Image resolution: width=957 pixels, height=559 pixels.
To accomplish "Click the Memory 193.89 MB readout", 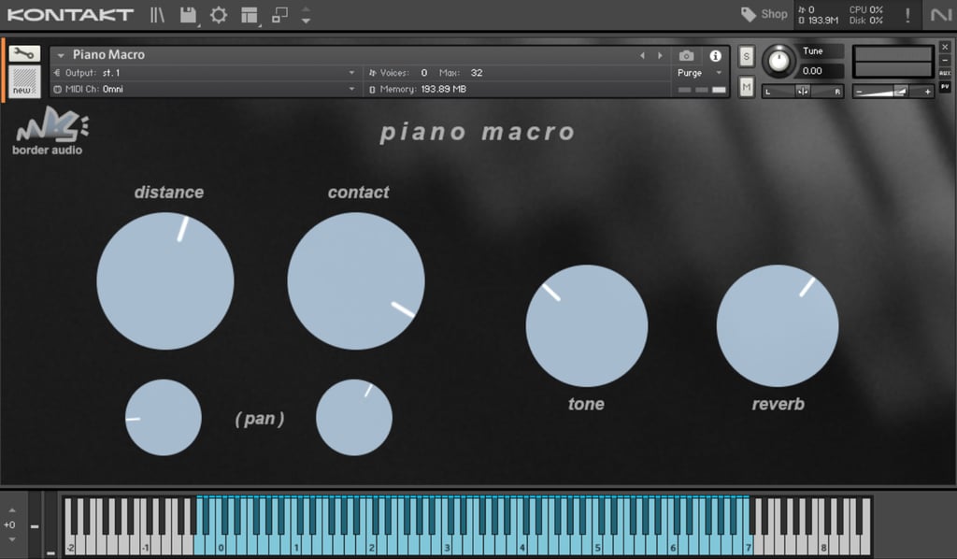I will (418, 89).
